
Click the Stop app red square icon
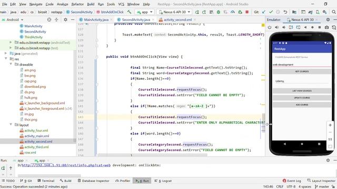[247, 12]
